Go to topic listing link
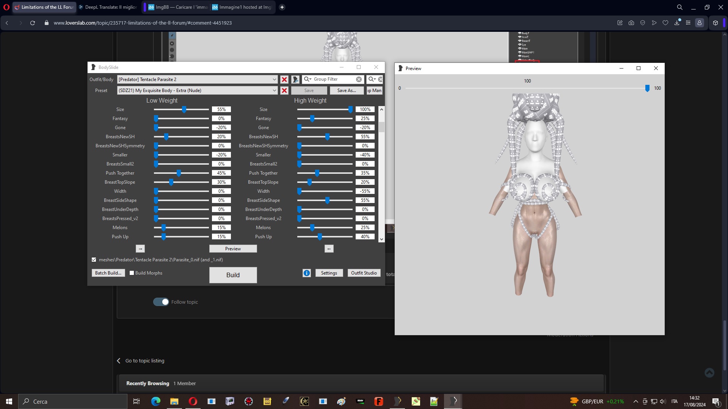Screen dimensions: 728x409 tap(145, 361)
